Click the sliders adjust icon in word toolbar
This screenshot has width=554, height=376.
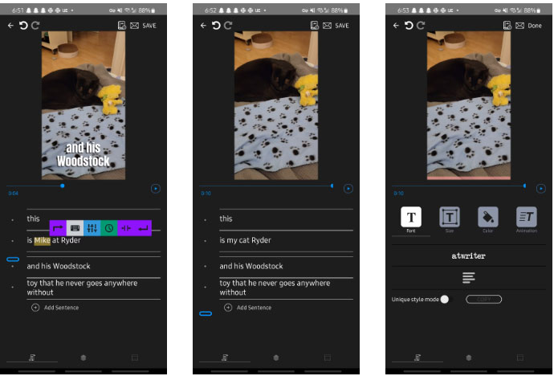pyautogui.click(x=92, y=228)
